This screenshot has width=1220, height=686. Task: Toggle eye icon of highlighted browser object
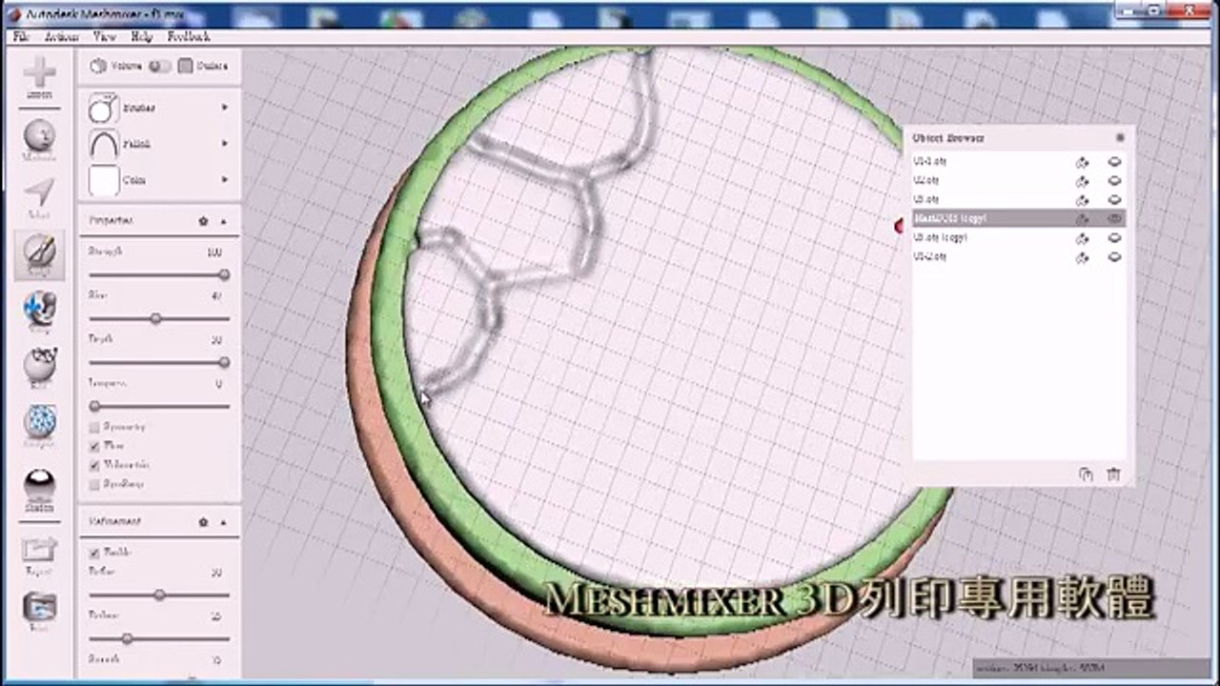click(x=1114, y=218)
